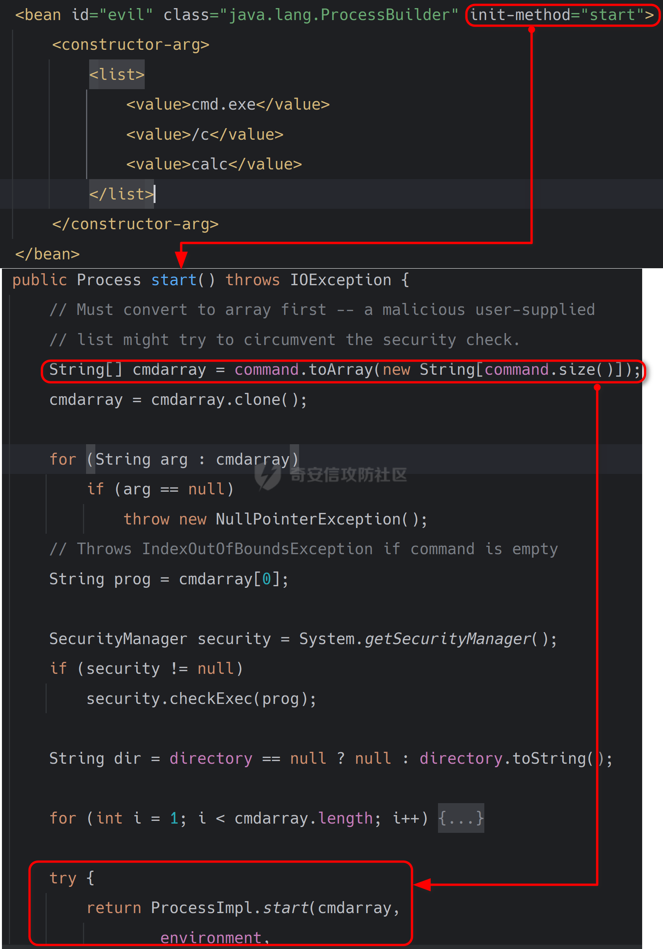This screenshot has width=663, height=949.
Task: Click the opening <constructor-arg> tag
Action: (x=130, y=45)
